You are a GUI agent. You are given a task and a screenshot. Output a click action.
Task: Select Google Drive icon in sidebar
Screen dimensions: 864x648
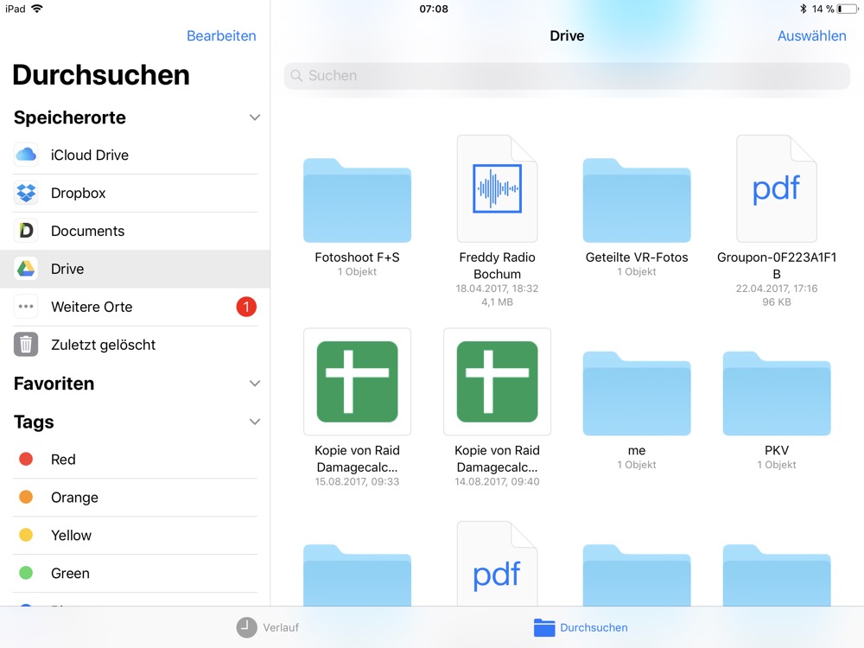26,269
